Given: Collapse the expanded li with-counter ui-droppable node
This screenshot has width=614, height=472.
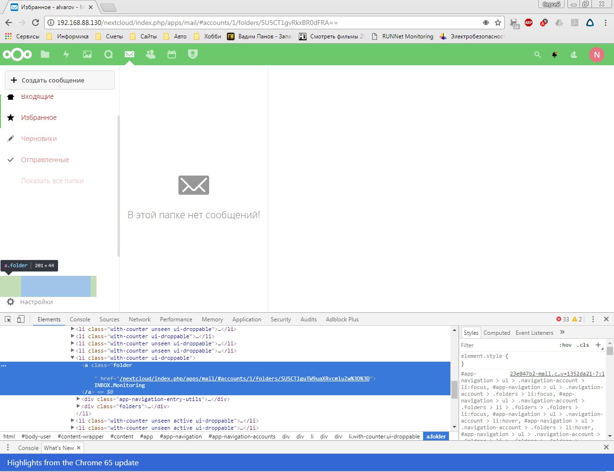Looking at the screenshot, I should point(73,358).
